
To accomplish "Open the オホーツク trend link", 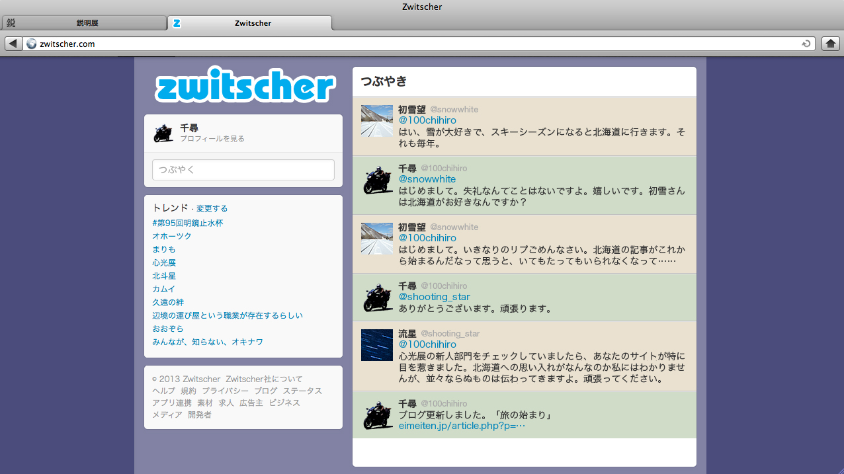I will tap(172, 236).
